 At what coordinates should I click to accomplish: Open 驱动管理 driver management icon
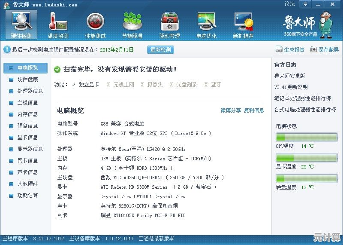click(169, 24)
